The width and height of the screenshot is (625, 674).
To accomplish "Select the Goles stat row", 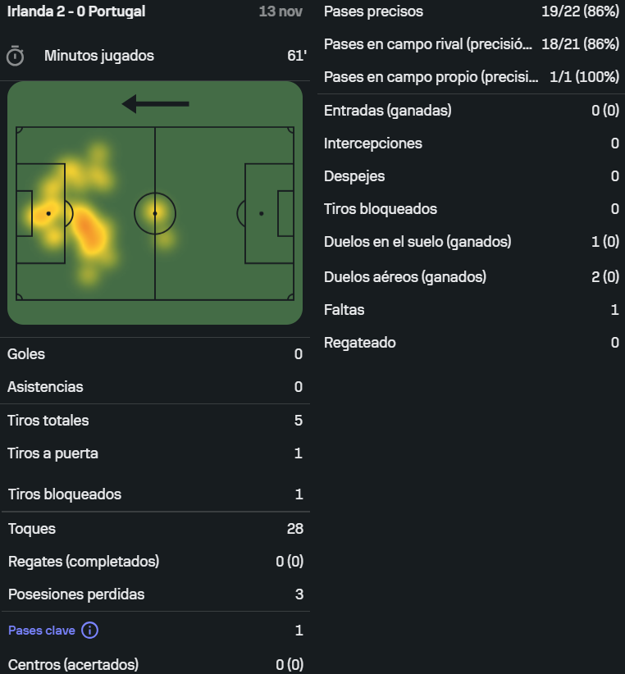I will coord(155,354).
